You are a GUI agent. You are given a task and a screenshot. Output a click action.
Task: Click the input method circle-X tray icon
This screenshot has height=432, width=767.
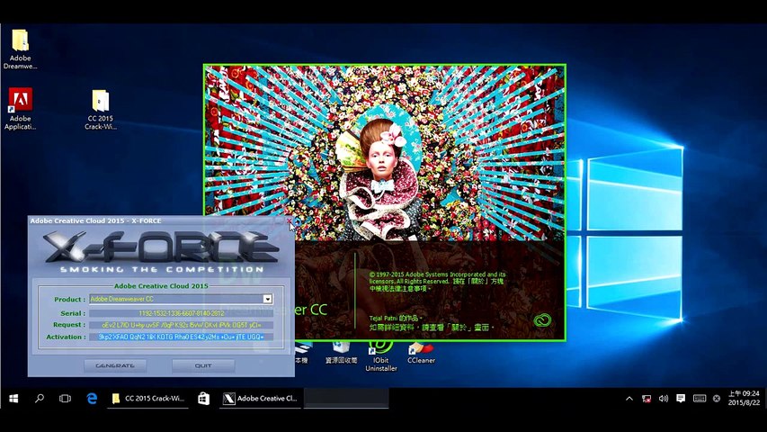click(x=717, y=399)
